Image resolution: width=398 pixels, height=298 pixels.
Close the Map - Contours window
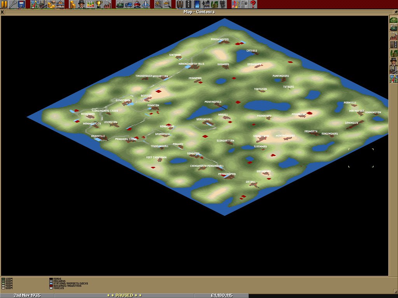[2, 12]
